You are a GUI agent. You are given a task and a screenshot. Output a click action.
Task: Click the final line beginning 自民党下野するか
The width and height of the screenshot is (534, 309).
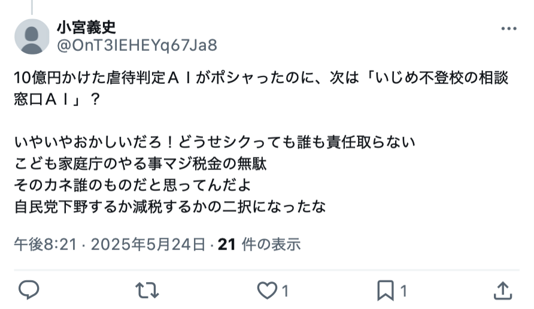tap(170, 207)
